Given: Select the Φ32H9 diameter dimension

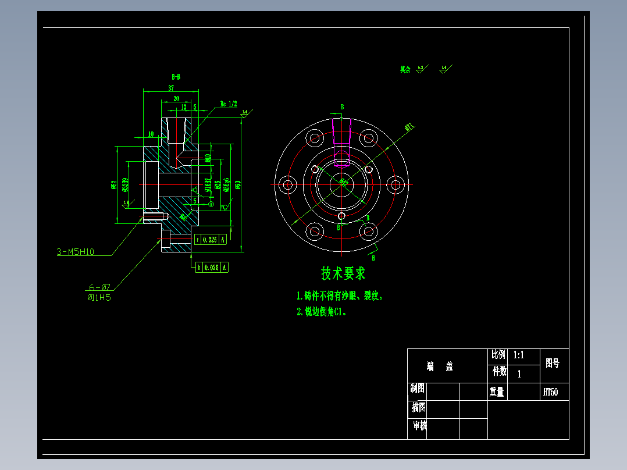Looking at the screenshot, I should click(124, 185).
